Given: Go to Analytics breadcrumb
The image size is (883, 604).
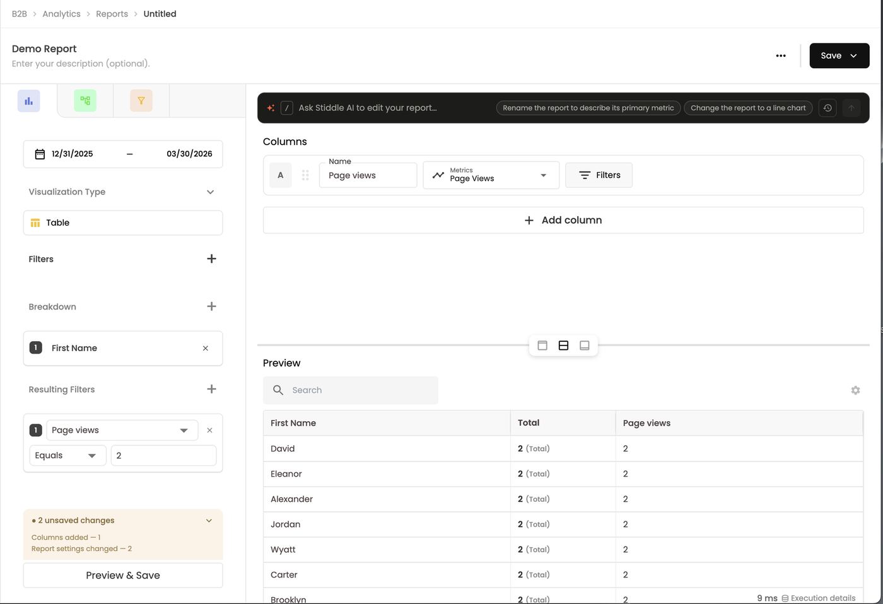Looking at the screenshot, I should coord(61,14).
